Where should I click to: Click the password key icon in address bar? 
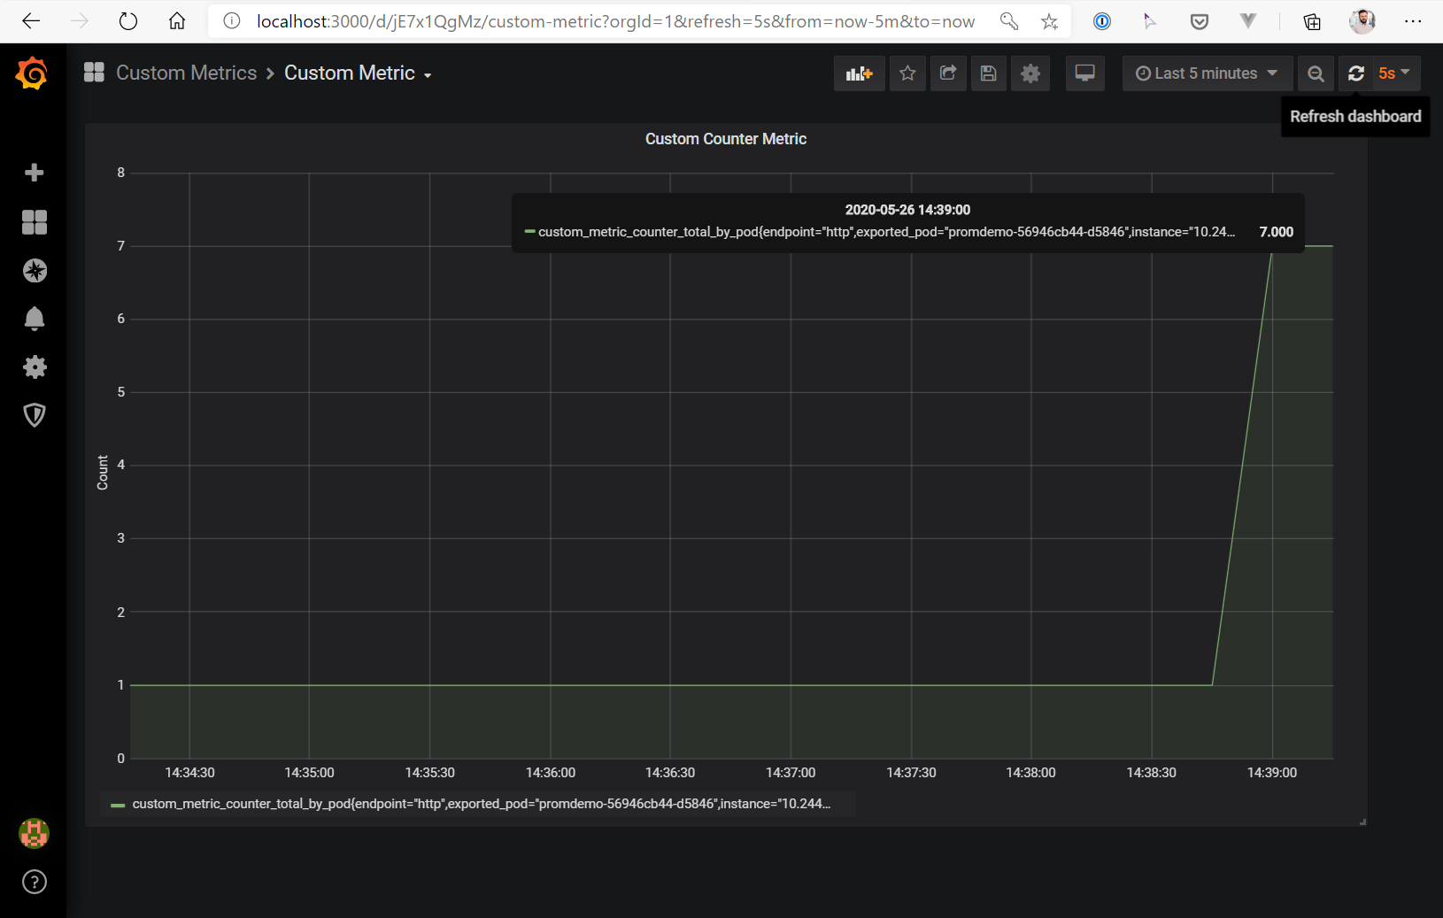click(x=1009, y=21)
